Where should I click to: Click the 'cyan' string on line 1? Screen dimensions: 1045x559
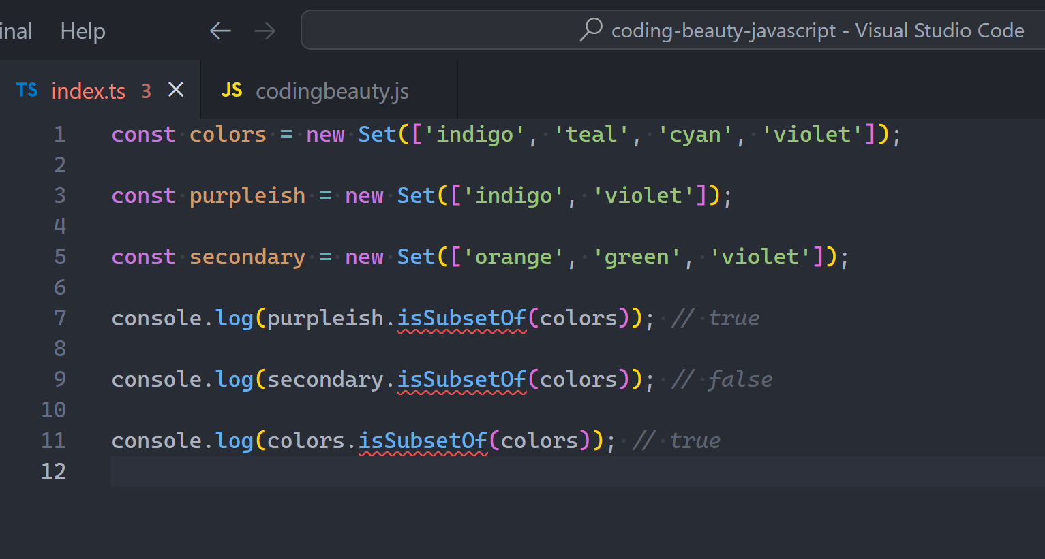tap(695, 134)
